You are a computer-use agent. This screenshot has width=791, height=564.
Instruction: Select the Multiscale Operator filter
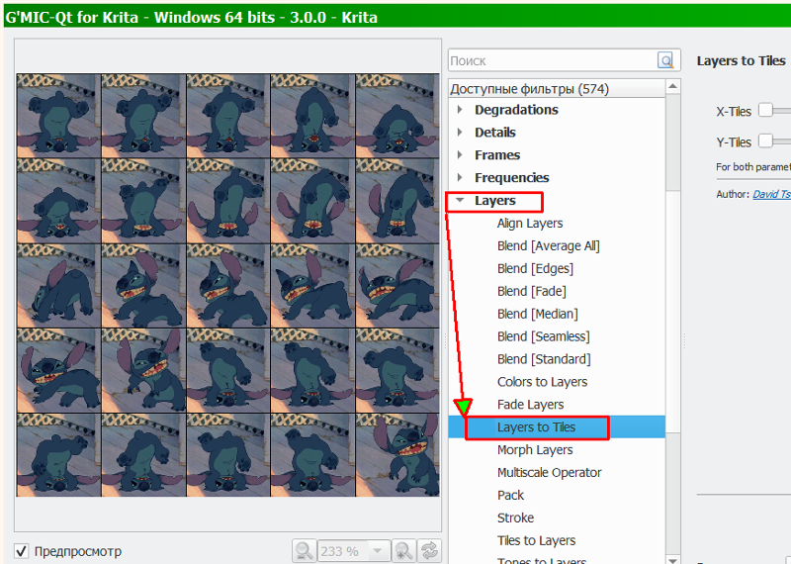(x=550, y=473)
